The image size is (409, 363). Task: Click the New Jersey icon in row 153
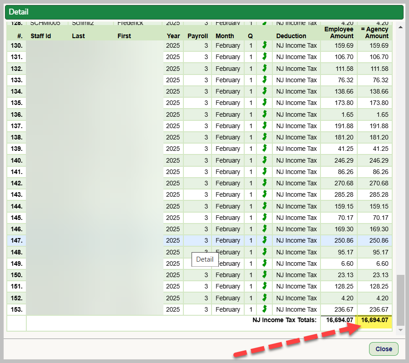point(265,309)
